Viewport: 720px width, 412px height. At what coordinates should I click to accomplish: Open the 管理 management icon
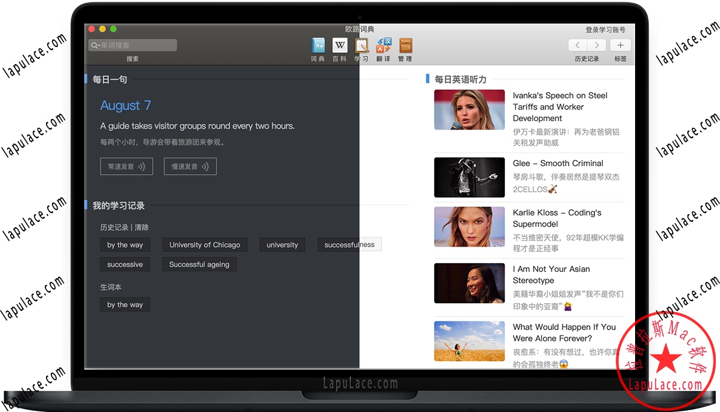pyautogui.click(x=405, y=46)
